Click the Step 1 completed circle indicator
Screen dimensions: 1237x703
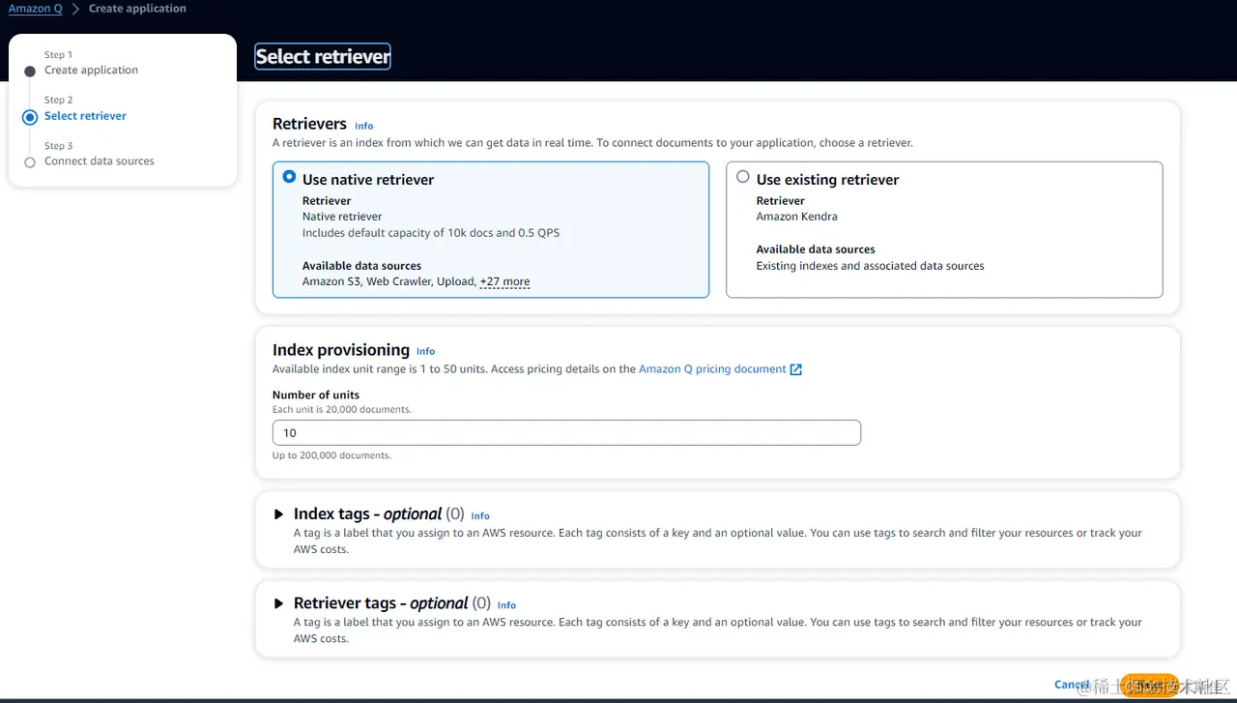30,72
